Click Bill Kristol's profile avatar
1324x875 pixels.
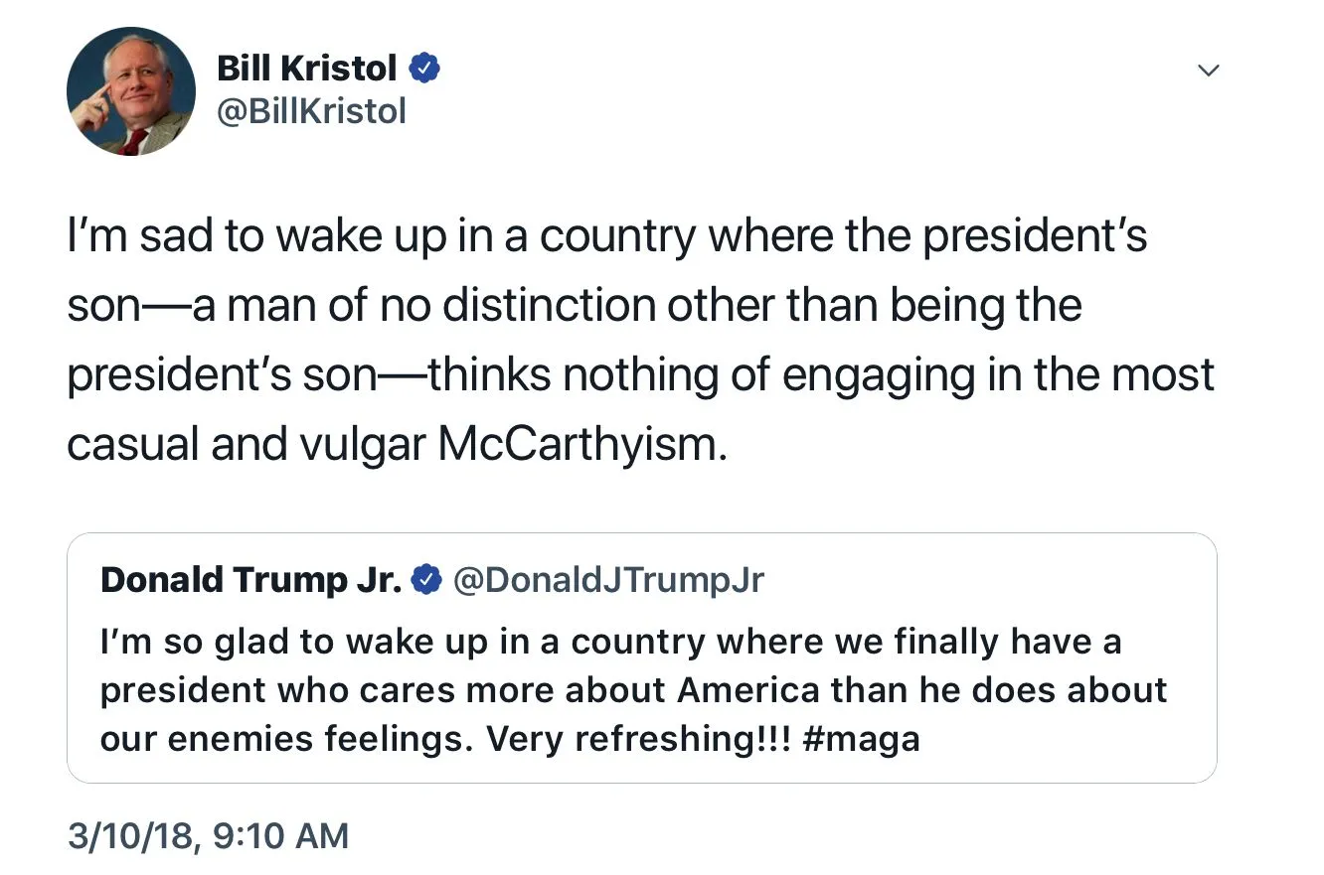130,91
